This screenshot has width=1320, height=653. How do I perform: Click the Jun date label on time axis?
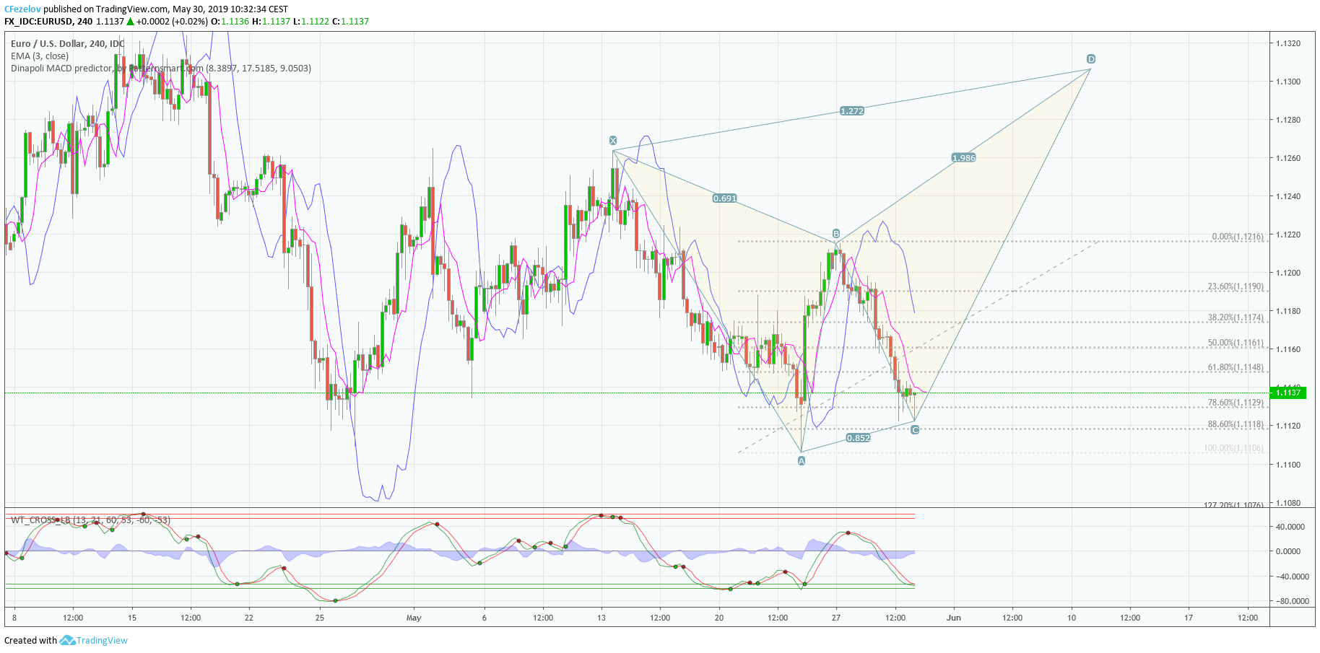(x=954, y=618)
